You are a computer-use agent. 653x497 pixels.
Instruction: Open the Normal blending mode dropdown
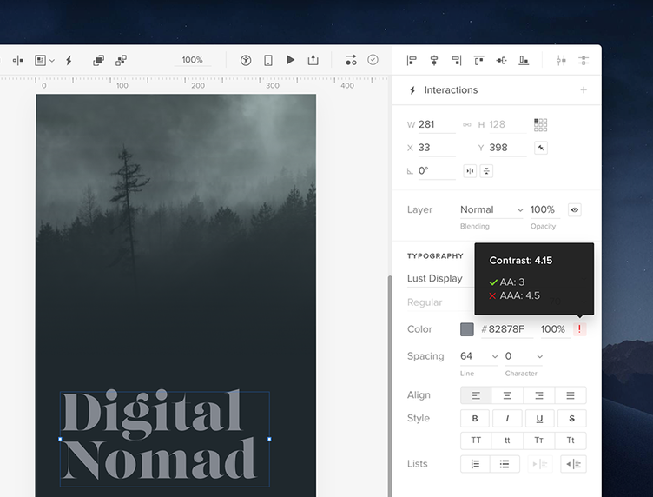(x=491, y=209)
